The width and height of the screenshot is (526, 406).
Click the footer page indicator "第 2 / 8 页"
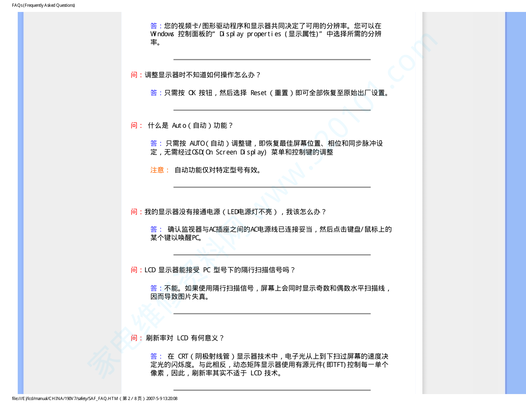coord(132,398)
